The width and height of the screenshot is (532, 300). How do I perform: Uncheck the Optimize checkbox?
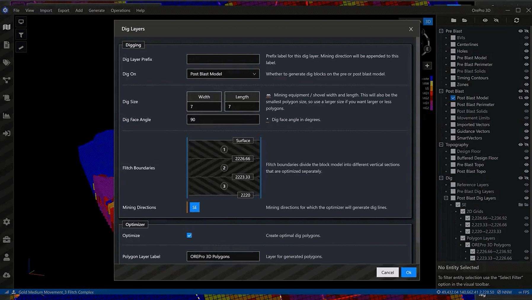pyautogui.click(x=189, y=235)
